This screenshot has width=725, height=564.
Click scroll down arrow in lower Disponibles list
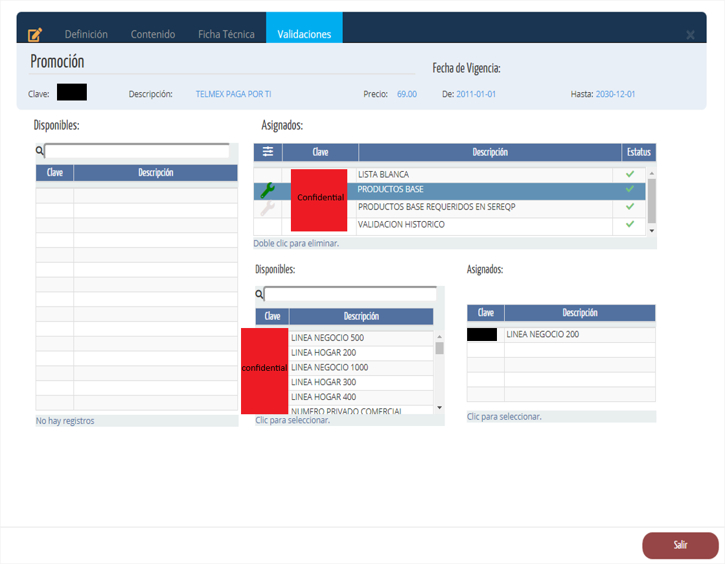pos(439,407)
